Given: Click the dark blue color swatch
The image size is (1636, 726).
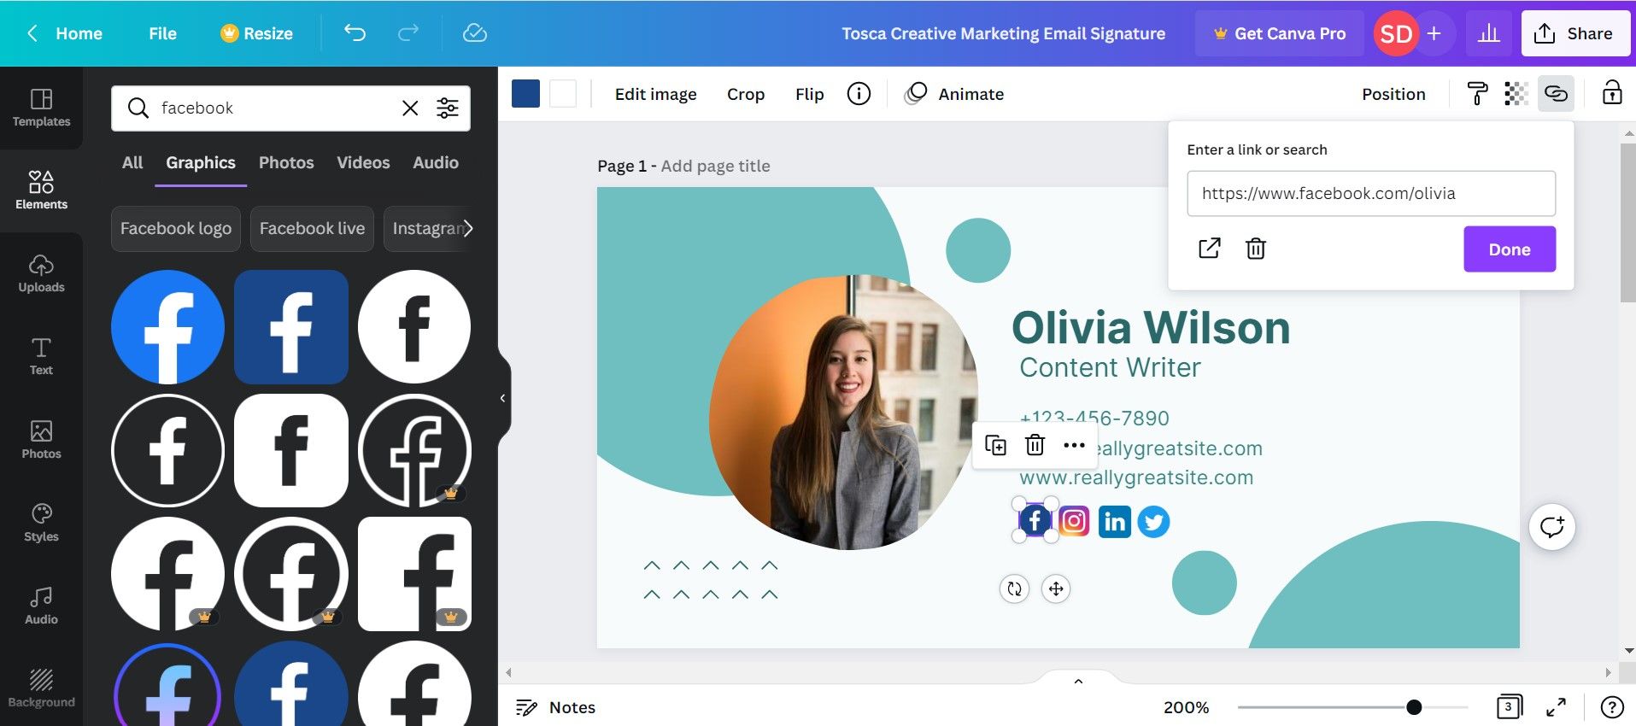Looking at the screenshot, I should point(525,94).
